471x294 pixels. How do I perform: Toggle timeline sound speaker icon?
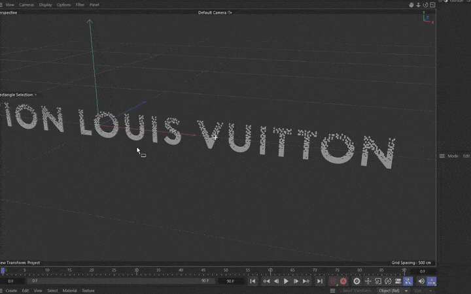[x=421, y=281]
